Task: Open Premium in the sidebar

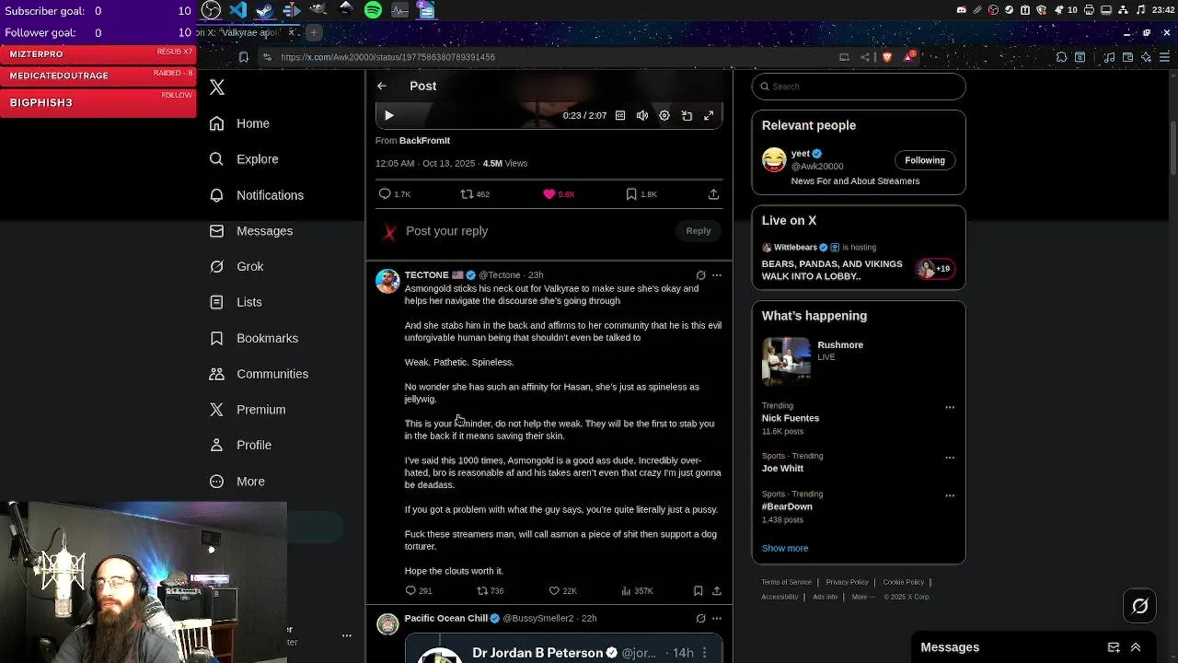Action: (248, 410)
